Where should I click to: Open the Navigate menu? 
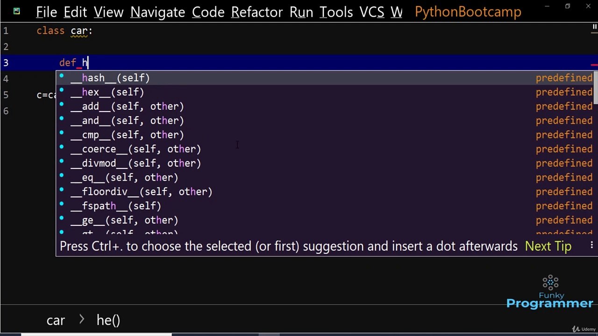[x=157, y=12]
